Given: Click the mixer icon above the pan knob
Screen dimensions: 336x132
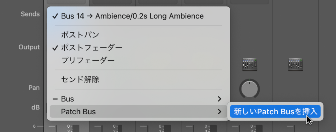Looking at the screenshot, I should click(x=250, y=64).
